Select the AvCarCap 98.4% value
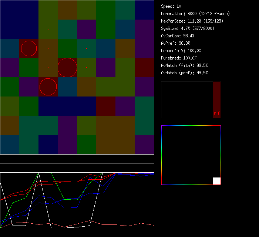 tap(178, 36)
